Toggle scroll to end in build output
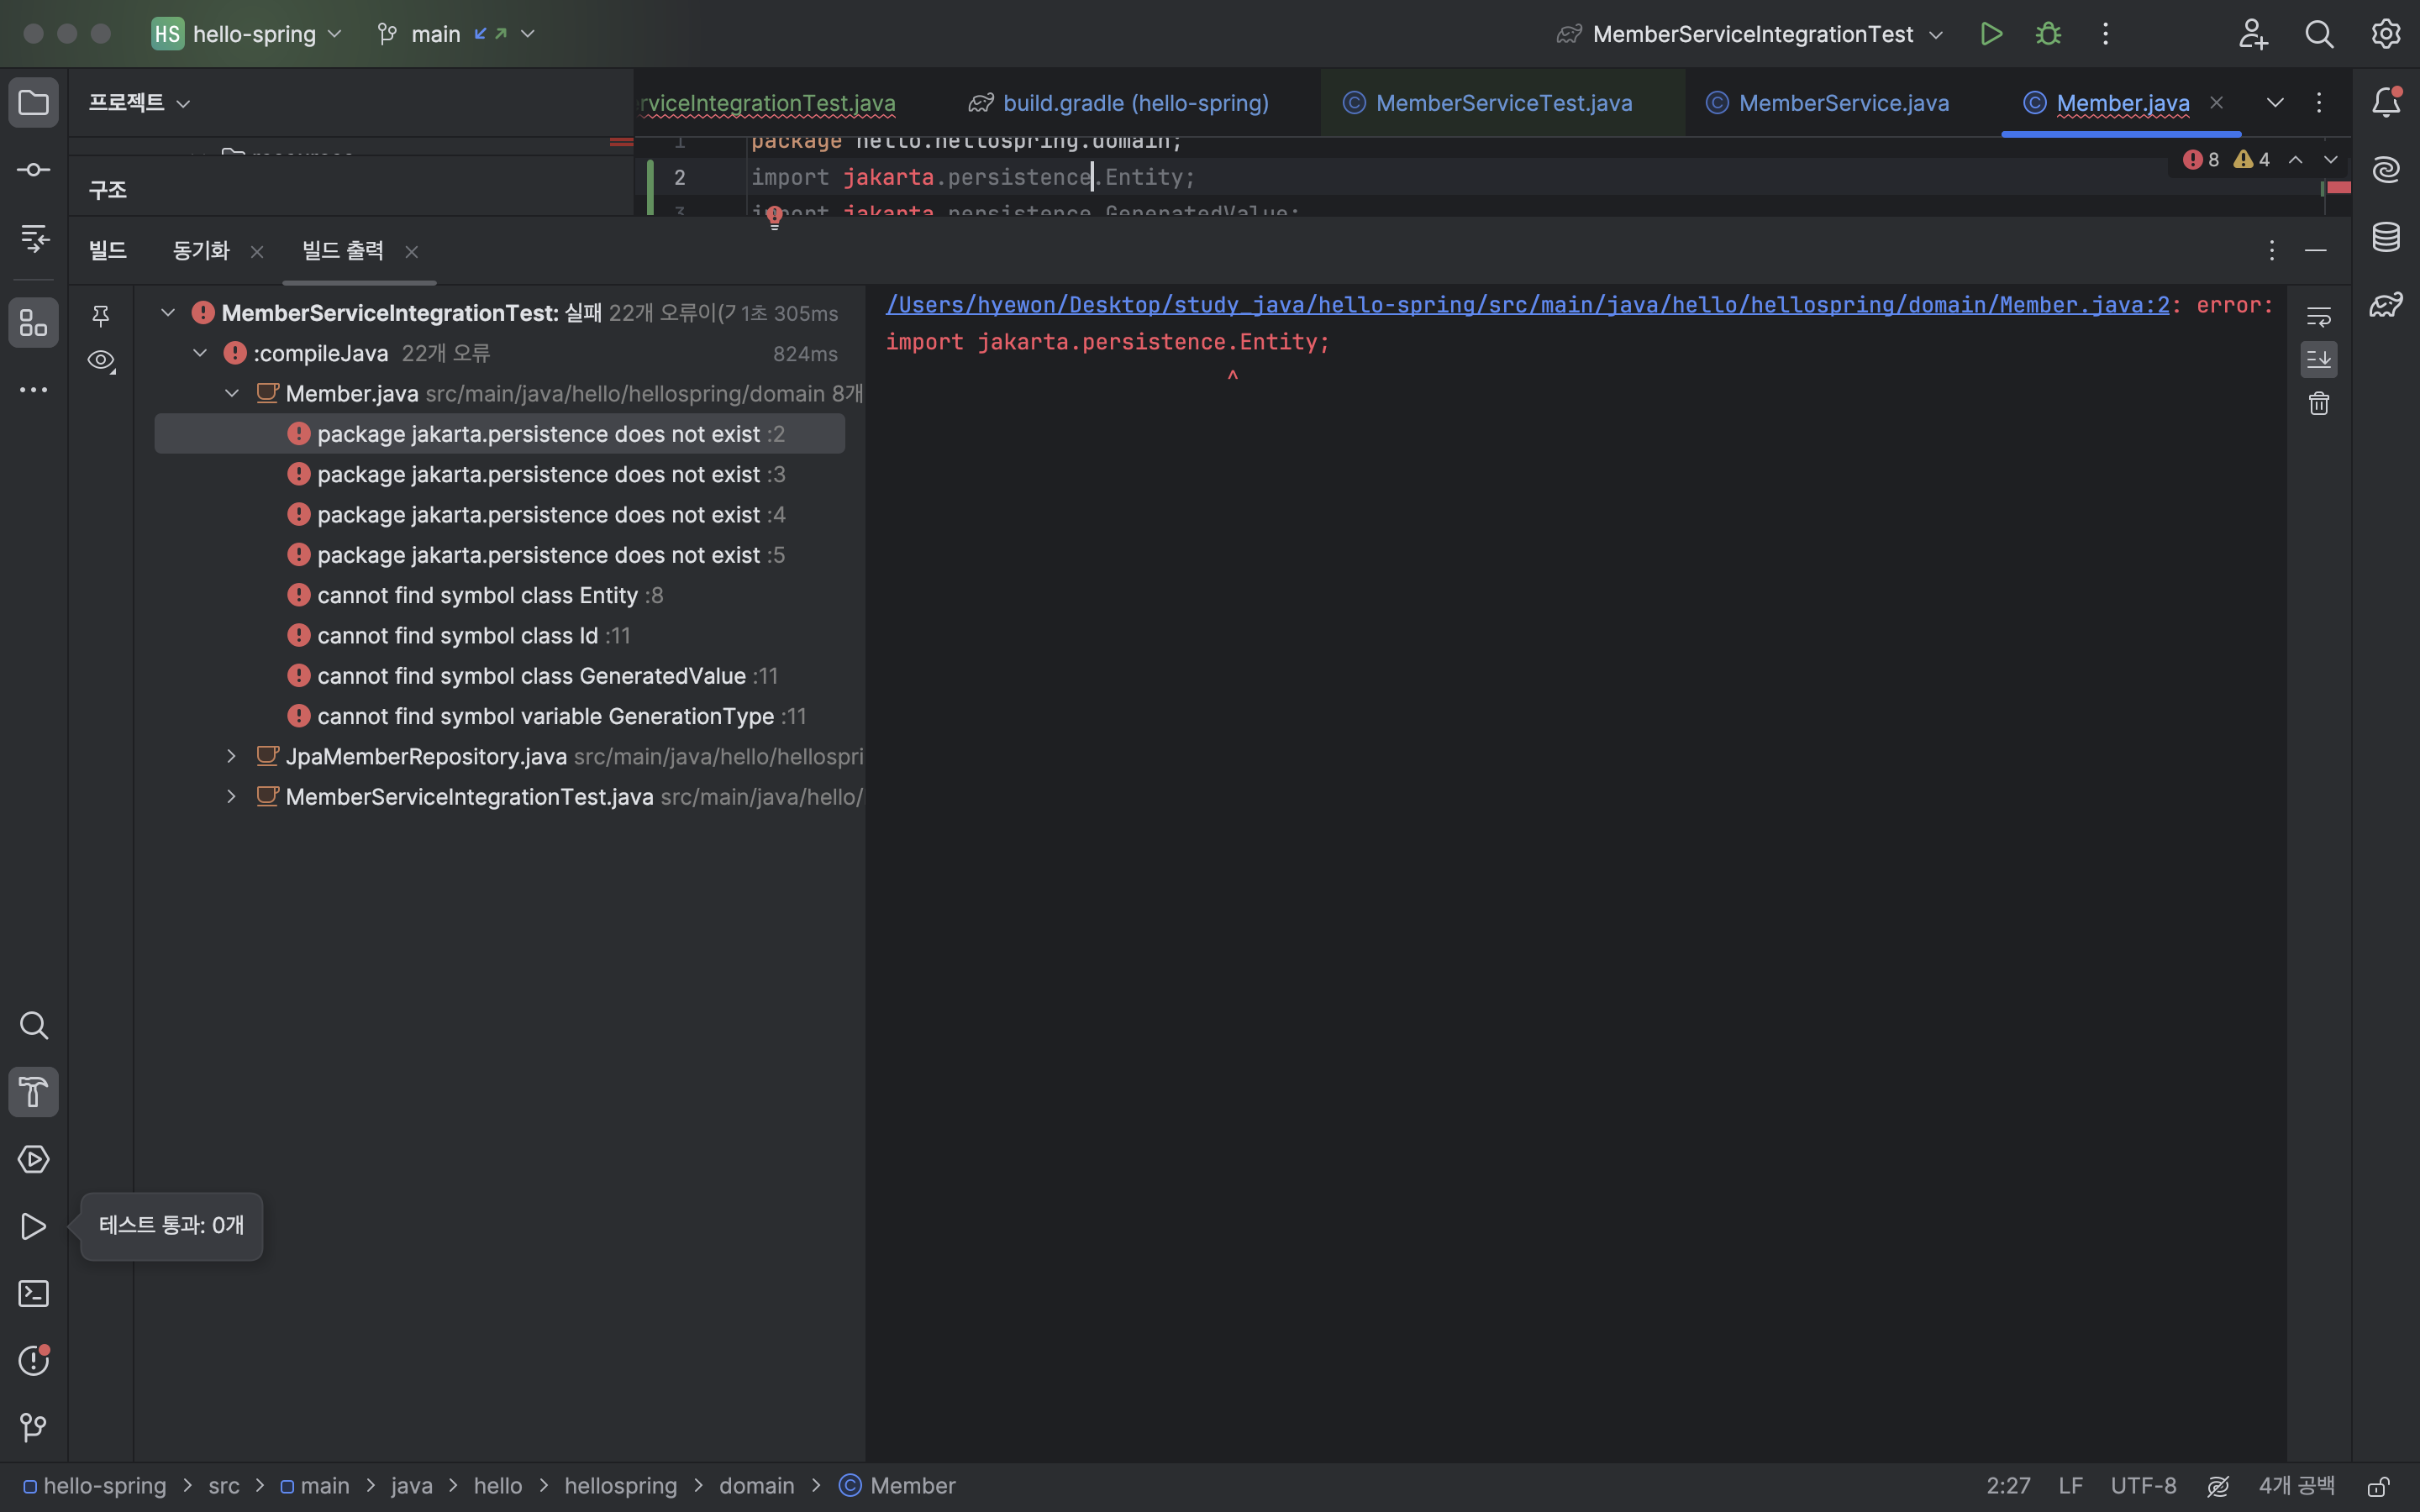Screen dimensions: 2420x1512 pos(2319,359)
